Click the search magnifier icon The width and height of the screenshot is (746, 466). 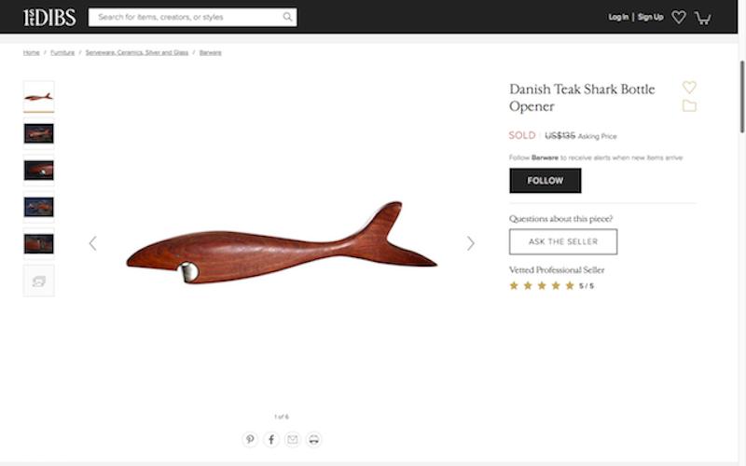[287, 17]
